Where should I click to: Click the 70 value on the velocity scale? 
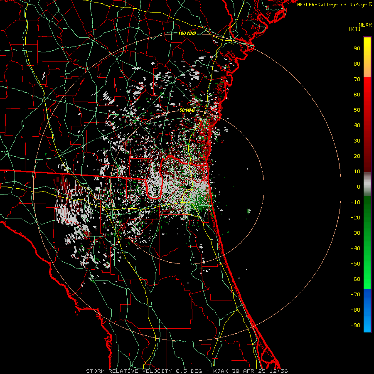(357, 79)
